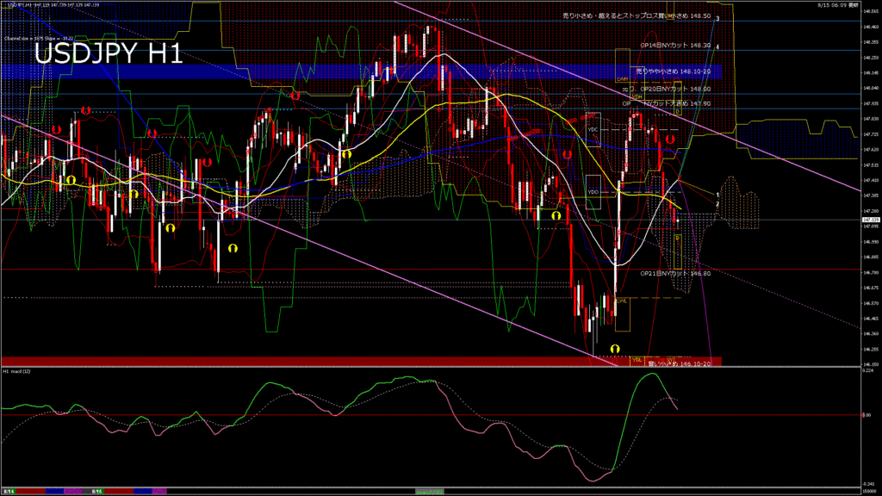Select the USDJPY H1 chart title

point(108,54)
